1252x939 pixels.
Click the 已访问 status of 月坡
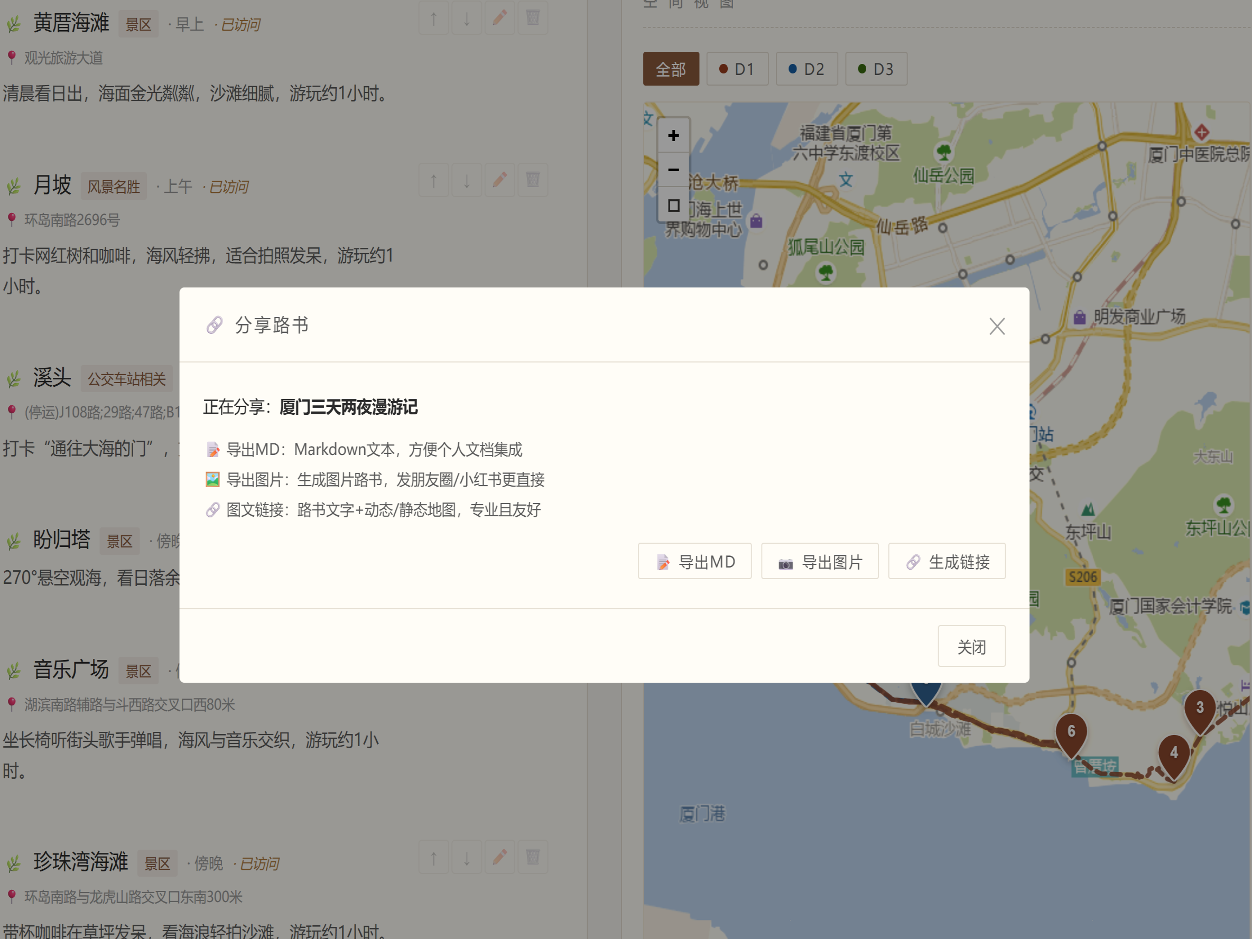pyautogui.click(x=229, y=186)
